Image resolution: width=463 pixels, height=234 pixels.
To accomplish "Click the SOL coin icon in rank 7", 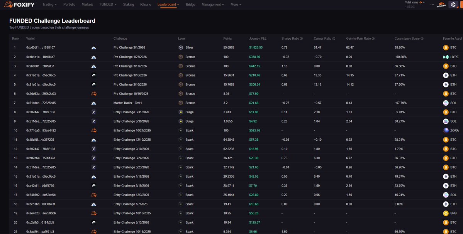I will pyautogui.click(x=446, y=103).
